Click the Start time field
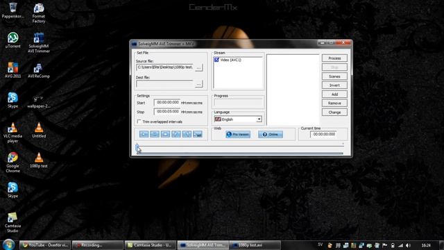Screen dimensions: 444x250 coord(167,102)
